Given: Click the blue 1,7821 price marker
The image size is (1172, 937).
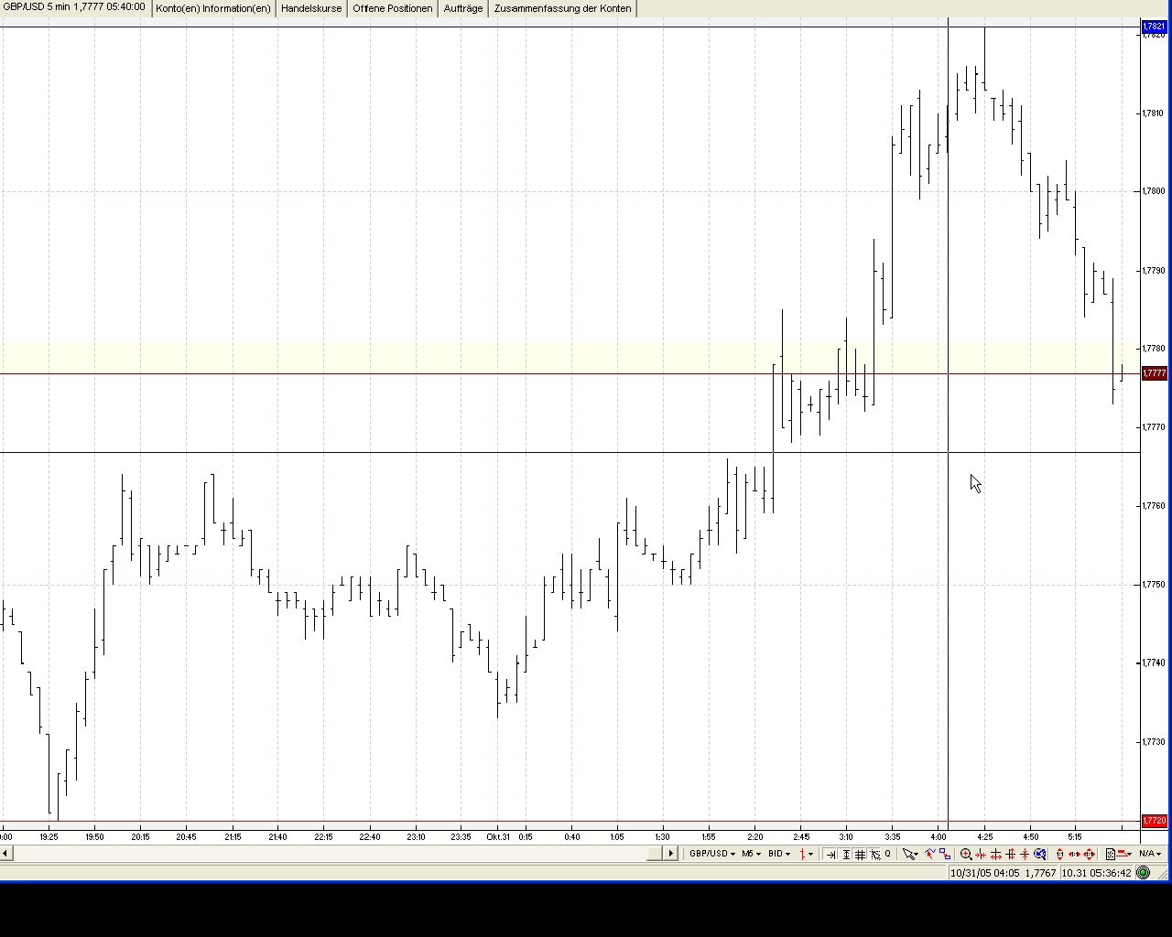Looking at the screenshot, I should [x=1155, y=27].
